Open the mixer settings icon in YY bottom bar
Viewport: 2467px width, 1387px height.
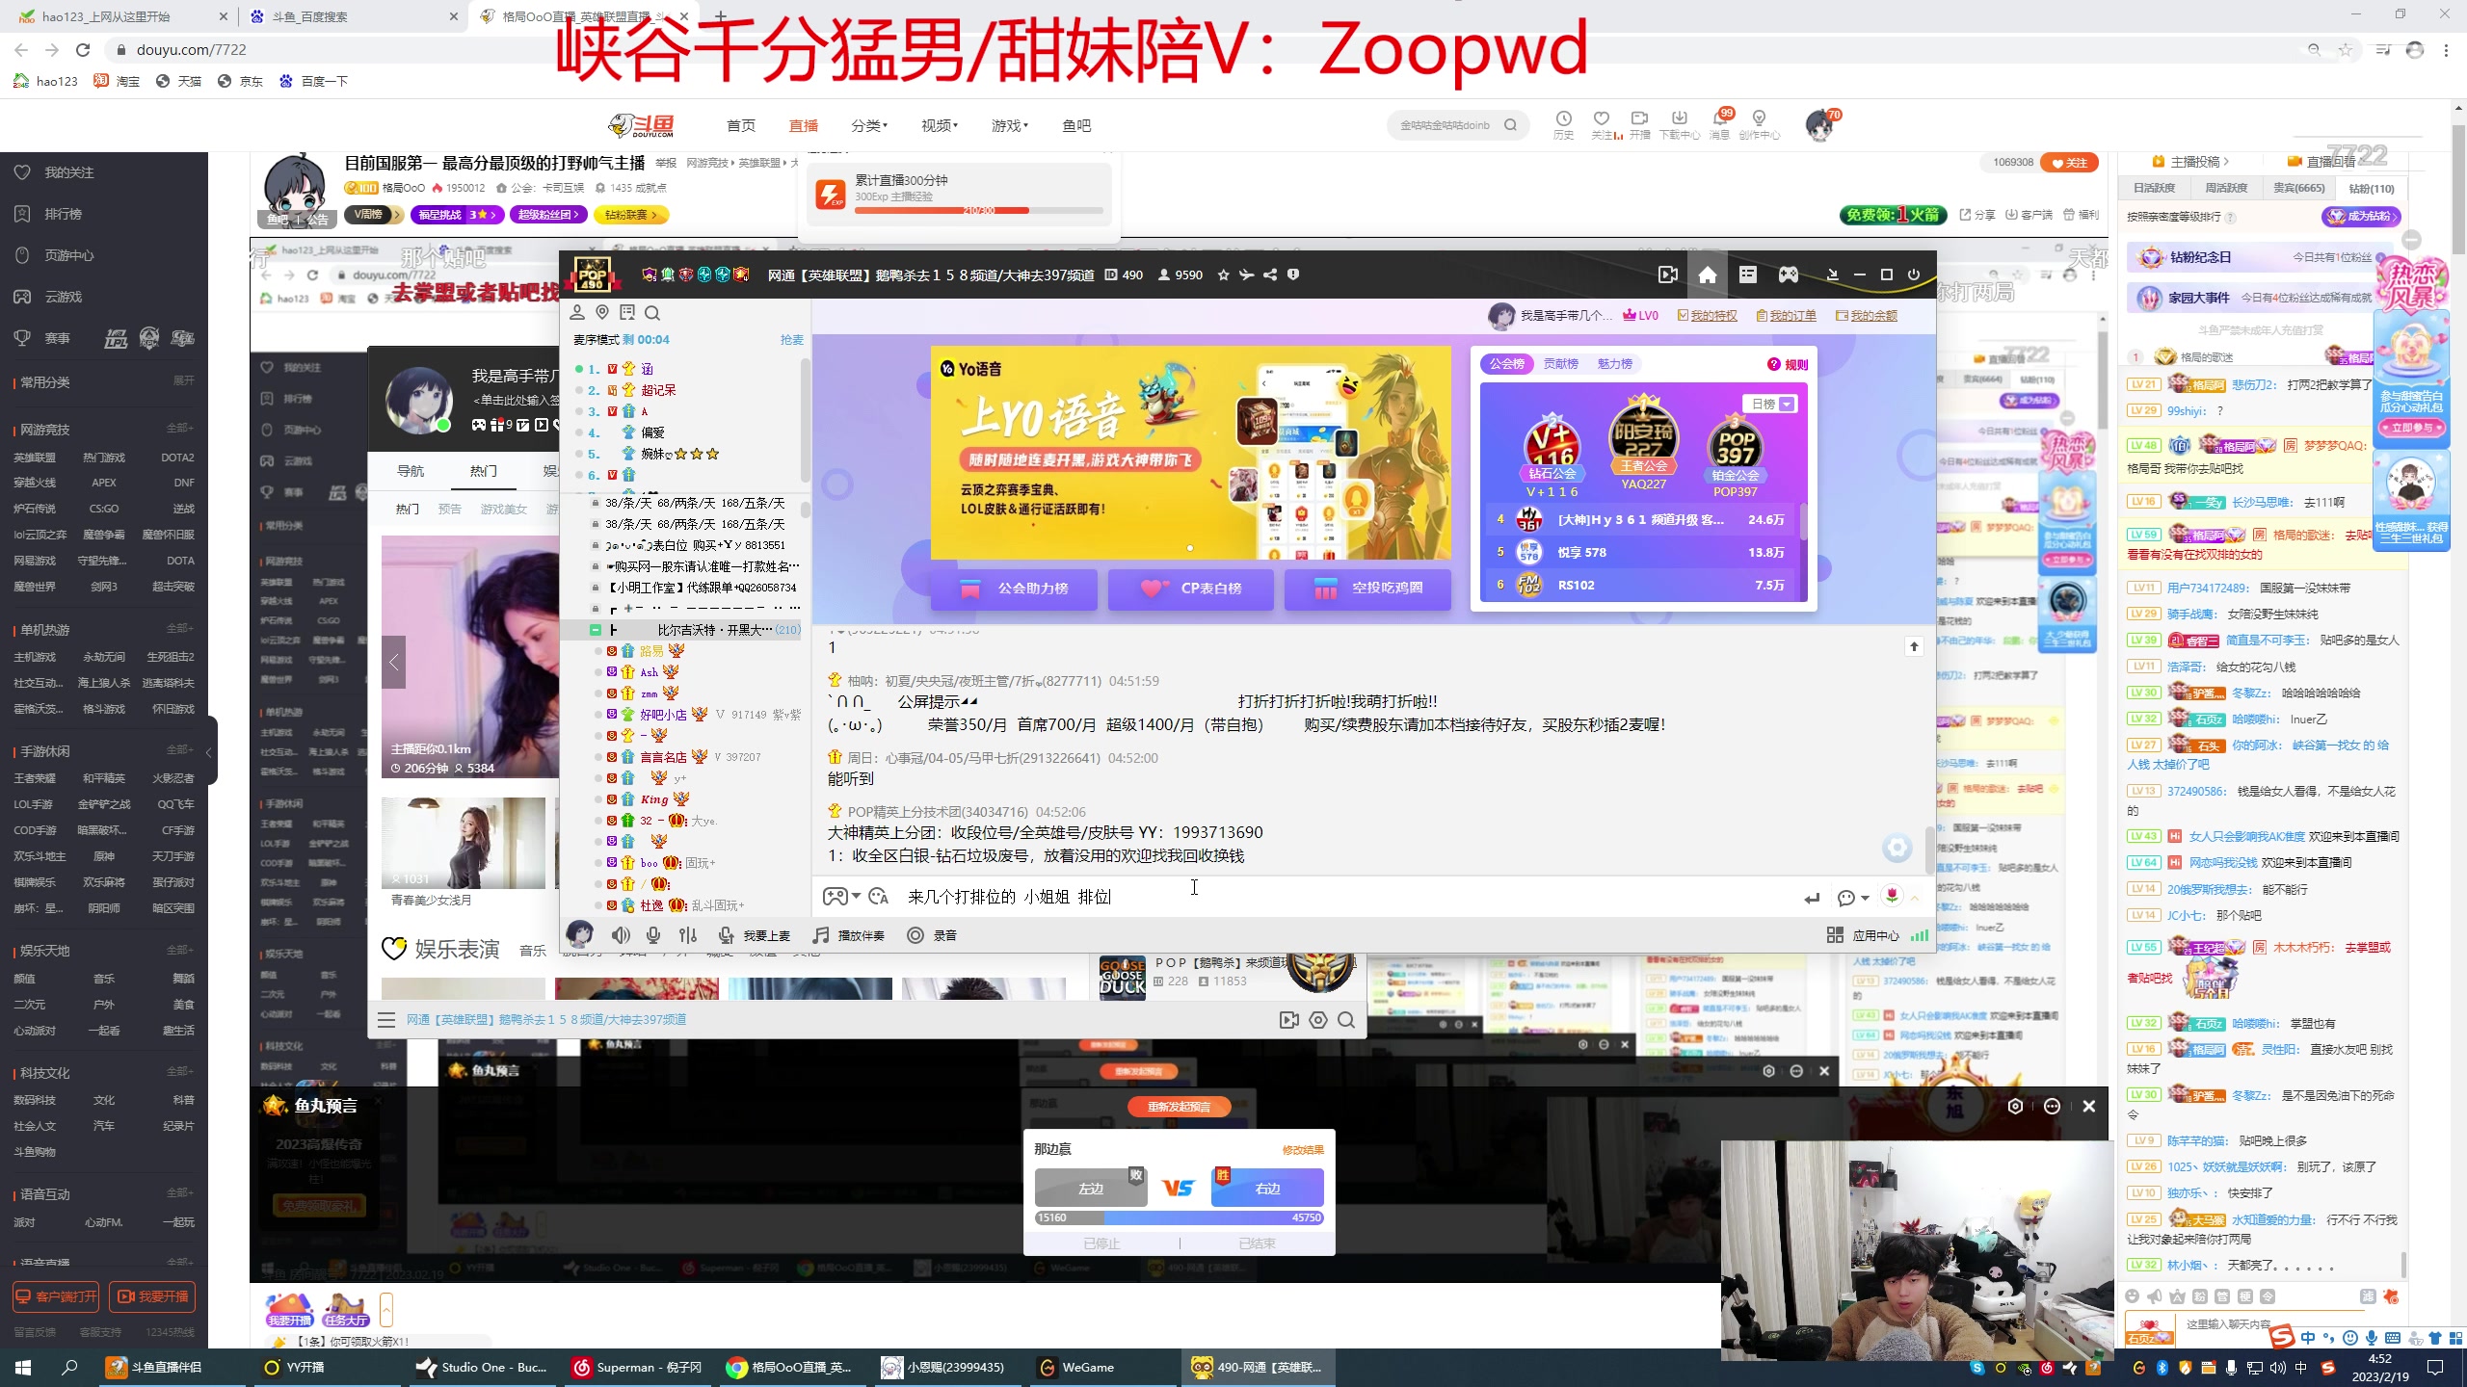(688, 935)
